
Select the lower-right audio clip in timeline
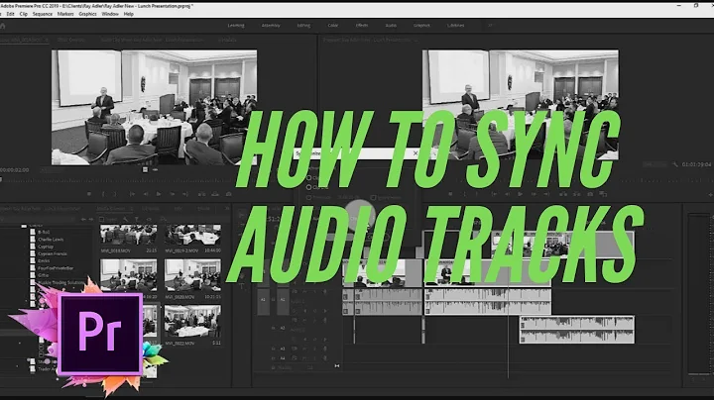577,330
